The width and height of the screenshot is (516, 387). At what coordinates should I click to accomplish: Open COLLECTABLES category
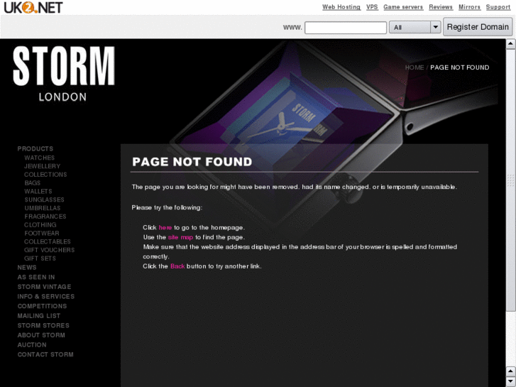pyautogui.click(x=48, y=241)
